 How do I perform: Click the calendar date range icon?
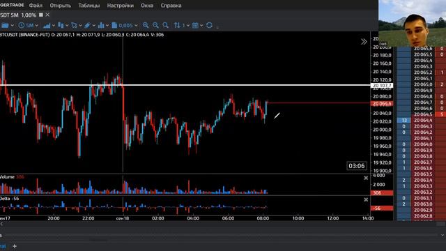point(195,25)
